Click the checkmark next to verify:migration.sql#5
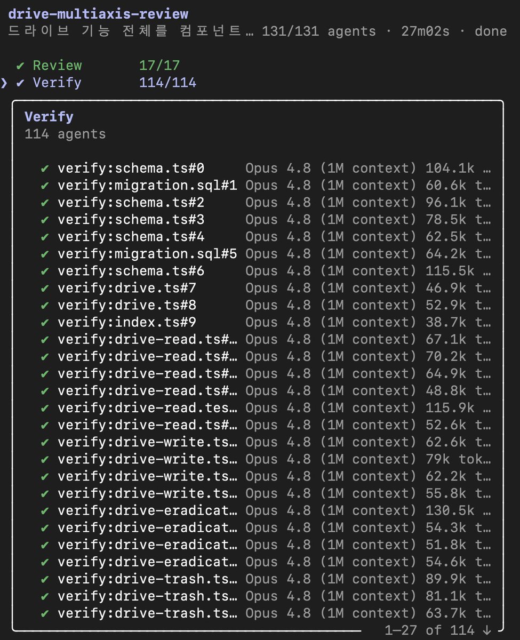 pos(45,254)
